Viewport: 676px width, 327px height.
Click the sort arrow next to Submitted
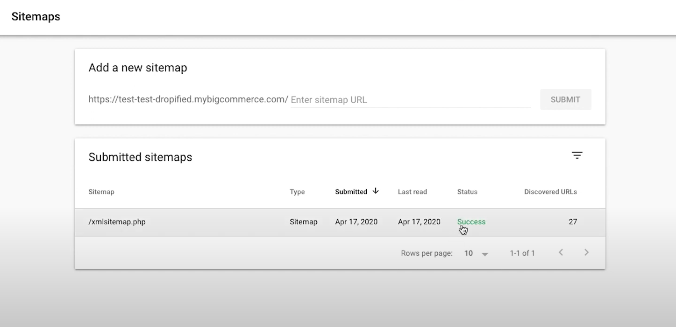(x=376, y=191)
